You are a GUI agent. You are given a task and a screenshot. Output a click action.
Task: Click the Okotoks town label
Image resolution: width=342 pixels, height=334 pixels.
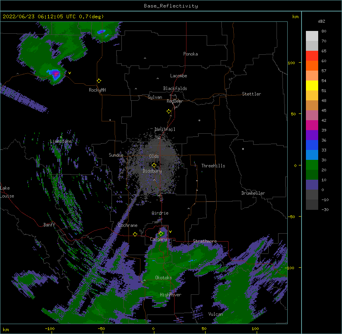(x=163, y=278)
